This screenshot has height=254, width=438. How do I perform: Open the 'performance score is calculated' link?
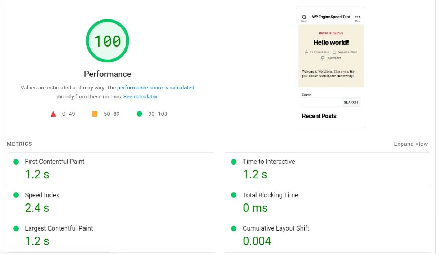(156, 88)
